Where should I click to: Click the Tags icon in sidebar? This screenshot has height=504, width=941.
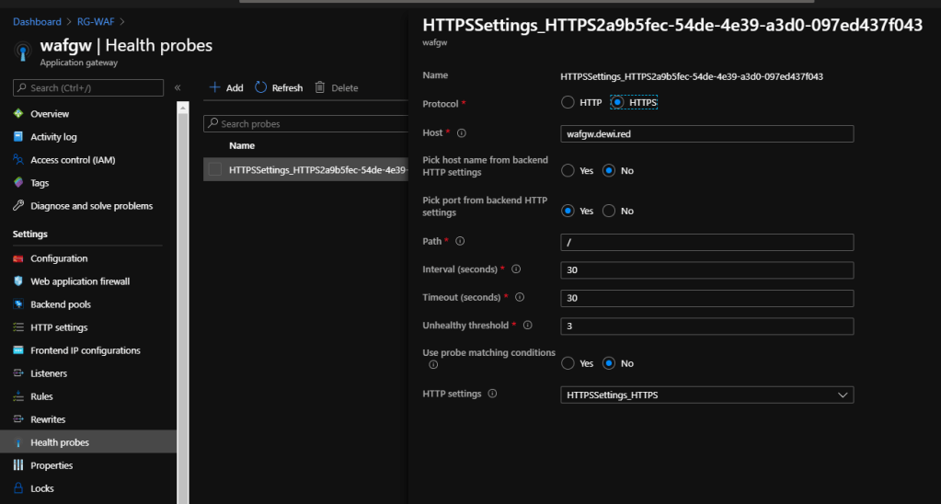click(x=18, y=183)
